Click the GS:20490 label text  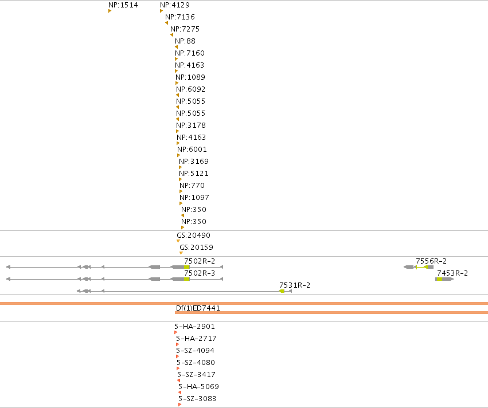194,236
